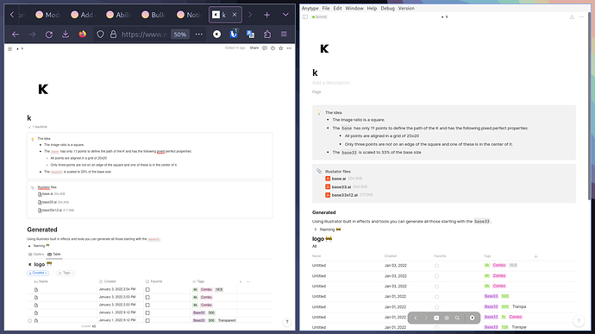Screen dimensions: 595x334
Task: Open the Firefox list all tabs dropdown
Action: (285, 15)
